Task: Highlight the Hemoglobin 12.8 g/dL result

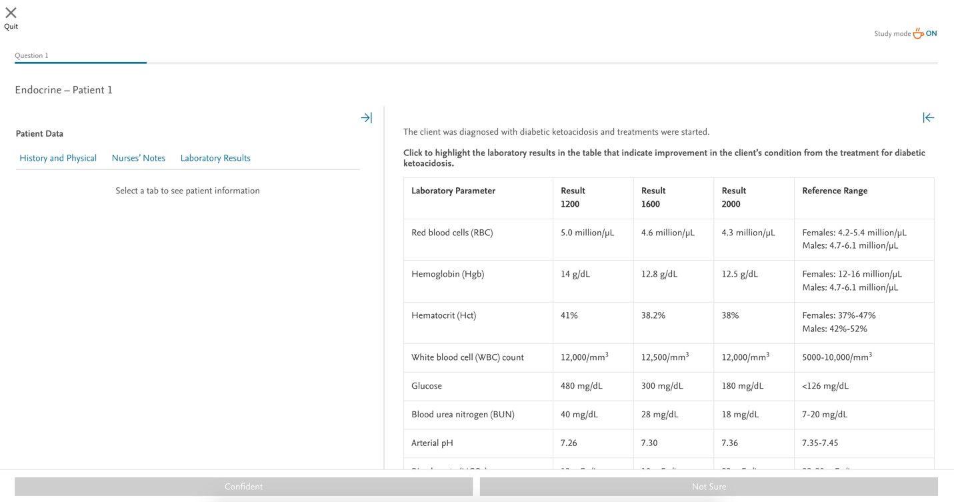Action: pyautogui.click(x=659, y=273)
